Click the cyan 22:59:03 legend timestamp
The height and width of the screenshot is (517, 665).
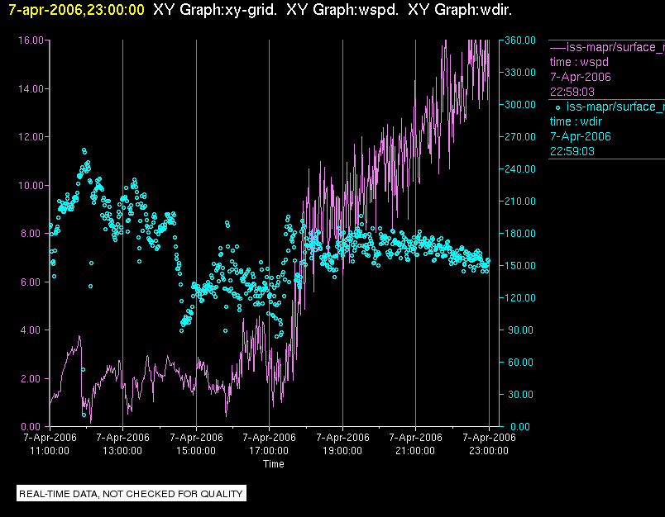(x=572, y=151)
